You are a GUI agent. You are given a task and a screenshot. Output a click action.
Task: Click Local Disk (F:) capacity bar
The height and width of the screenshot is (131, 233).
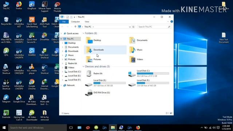click(153, 83)
